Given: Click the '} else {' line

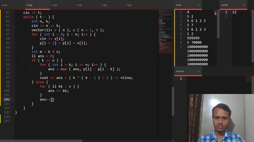Looking at the screenshot, I should click(x=40, y=82).
